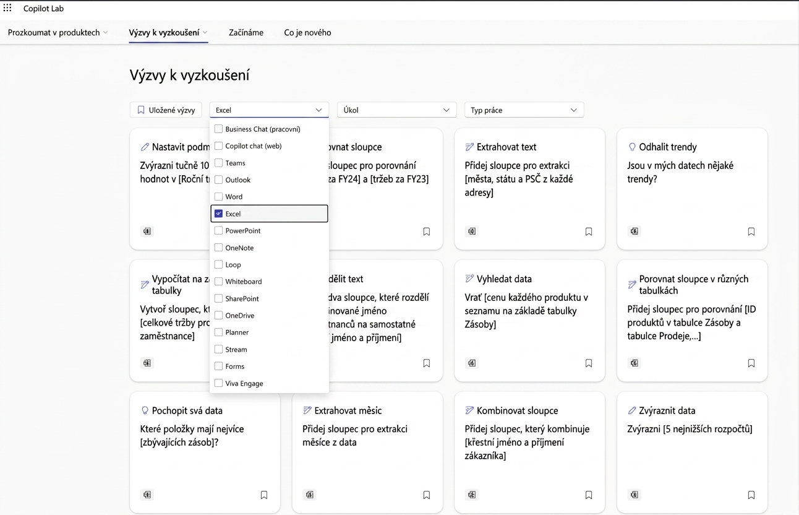Screen dimensions: 799x515
Task: Click the Copilot Lab title link
Action: point(43,9)
